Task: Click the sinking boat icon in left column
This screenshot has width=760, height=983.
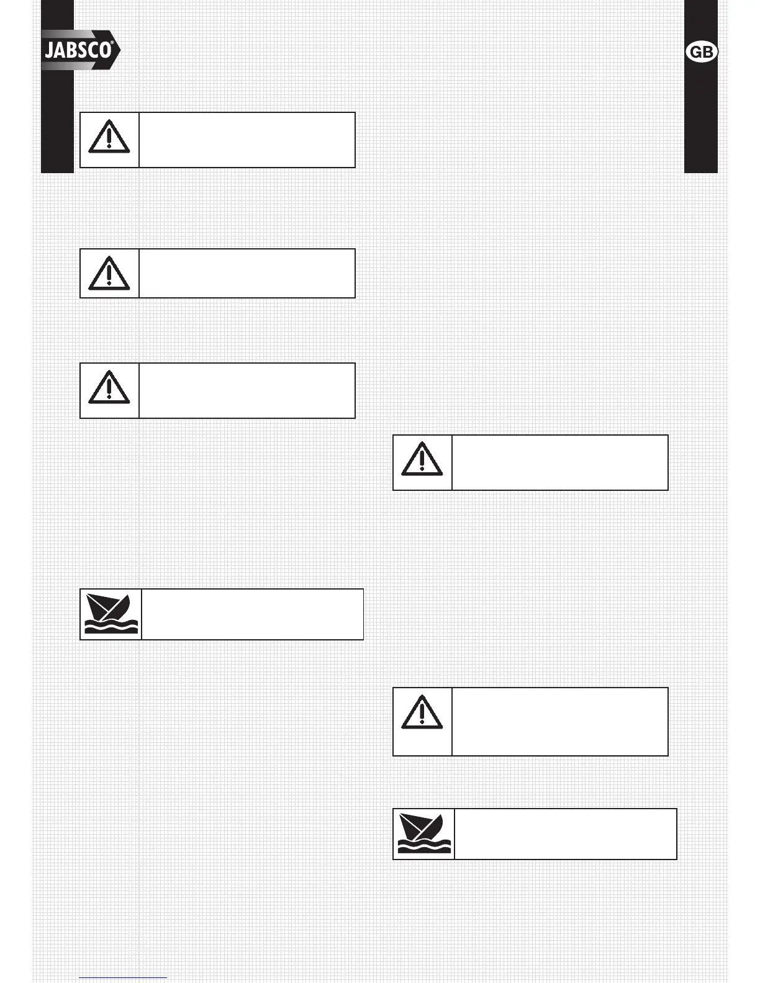Action: tap(111, 614)
